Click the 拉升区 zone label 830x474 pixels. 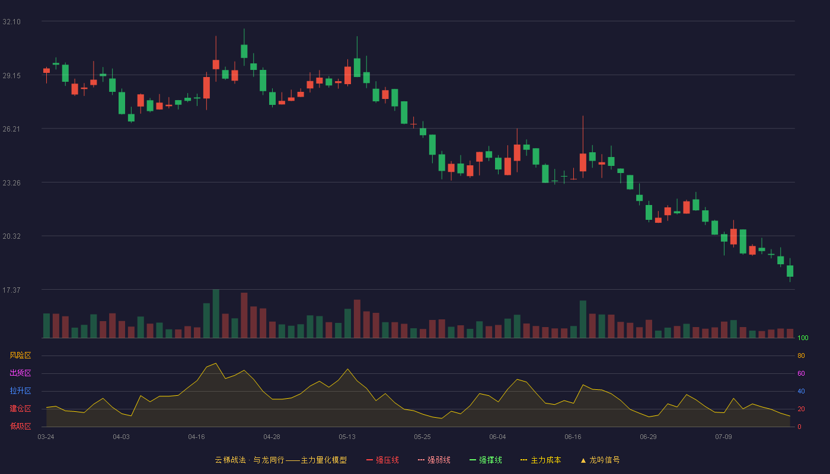tap(20, 391)
